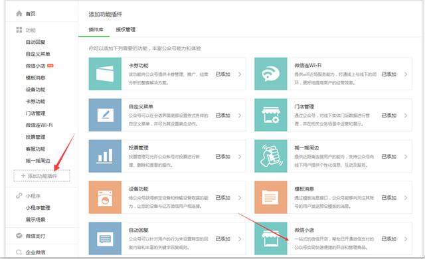Click 已添加 status on 投票管理 card
The image size is (425, 259).
tap(223, 156)
